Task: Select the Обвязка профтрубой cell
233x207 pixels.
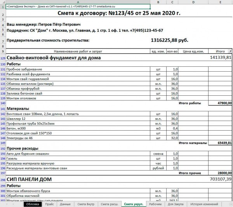Action: [x=78, y=88]
